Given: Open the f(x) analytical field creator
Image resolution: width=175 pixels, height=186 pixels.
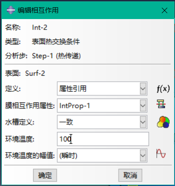Looking at the screenshot, I should 163,88.
